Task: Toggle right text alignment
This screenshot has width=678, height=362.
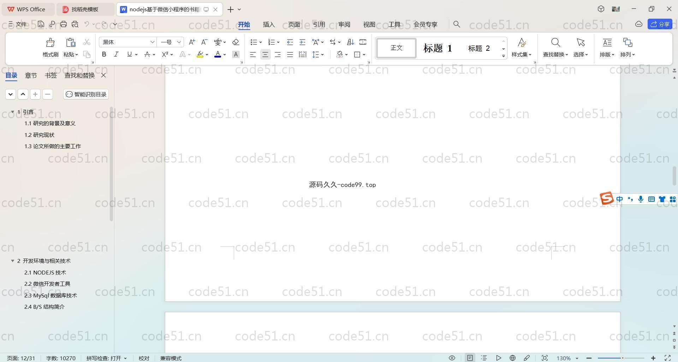Action: 278,54
